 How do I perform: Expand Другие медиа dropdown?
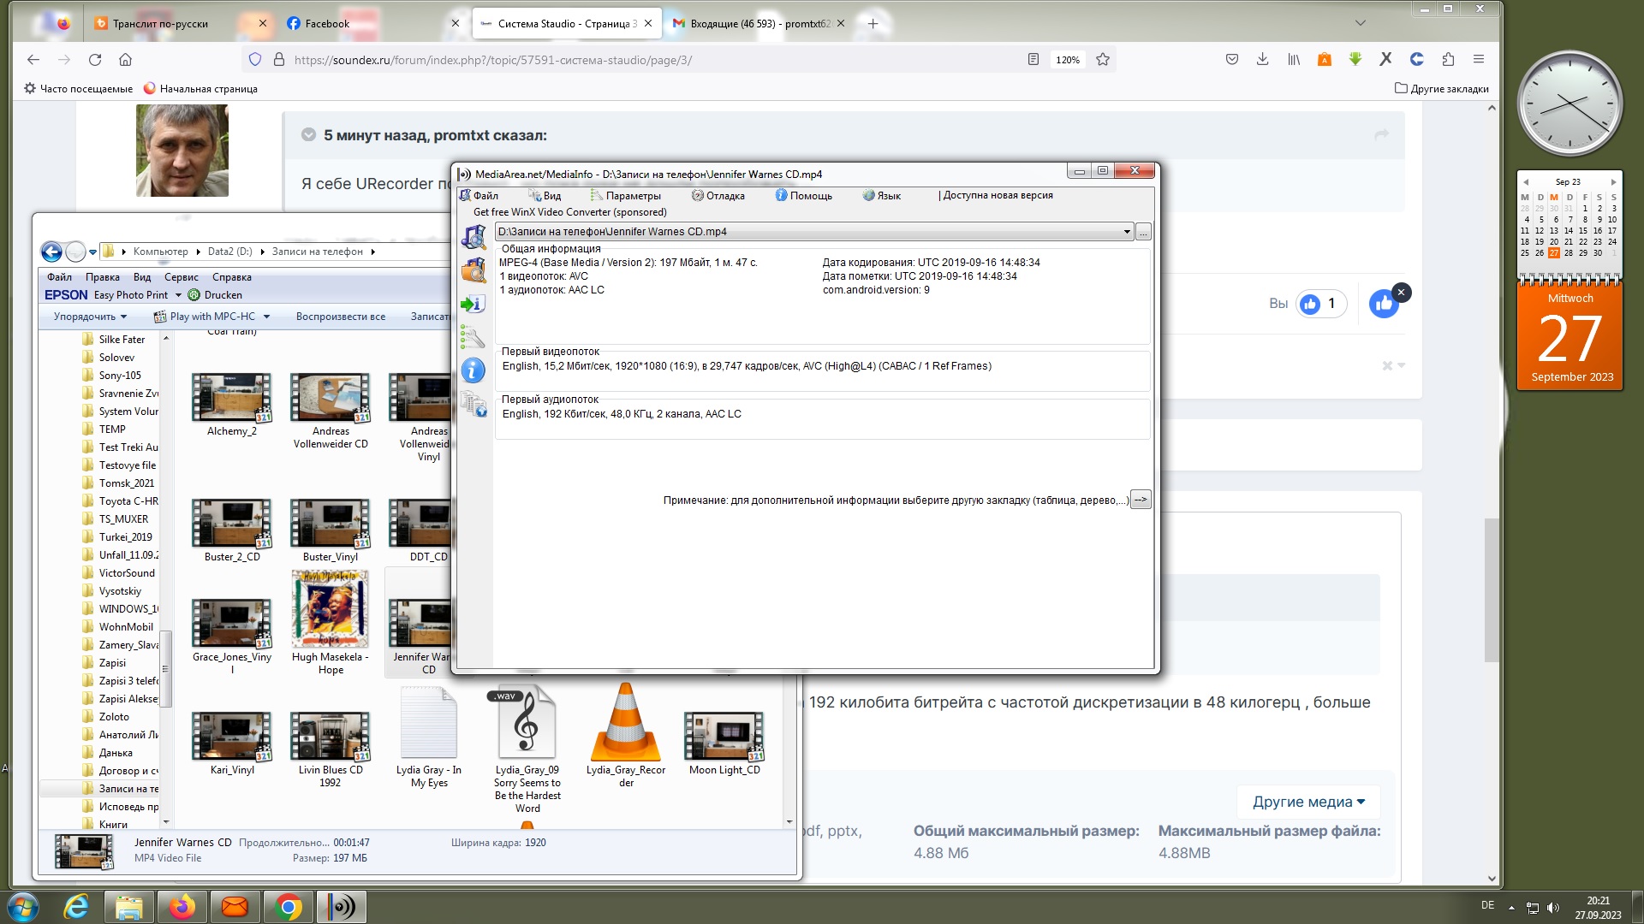coord(1308,802)
